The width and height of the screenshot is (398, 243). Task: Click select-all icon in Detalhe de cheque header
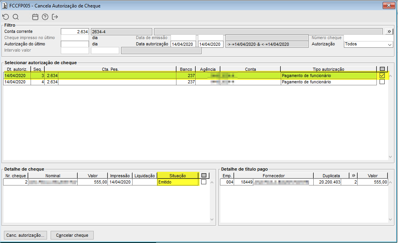pos(204,175)
